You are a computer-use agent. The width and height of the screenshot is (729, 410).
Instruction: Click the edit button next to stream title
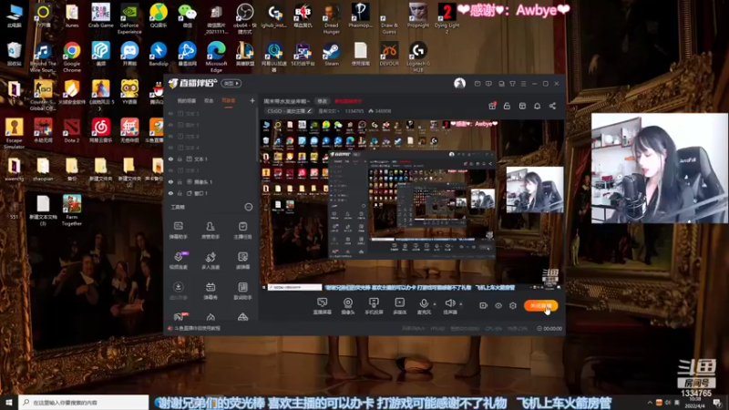pyautogui.click(x=322, y=101)
